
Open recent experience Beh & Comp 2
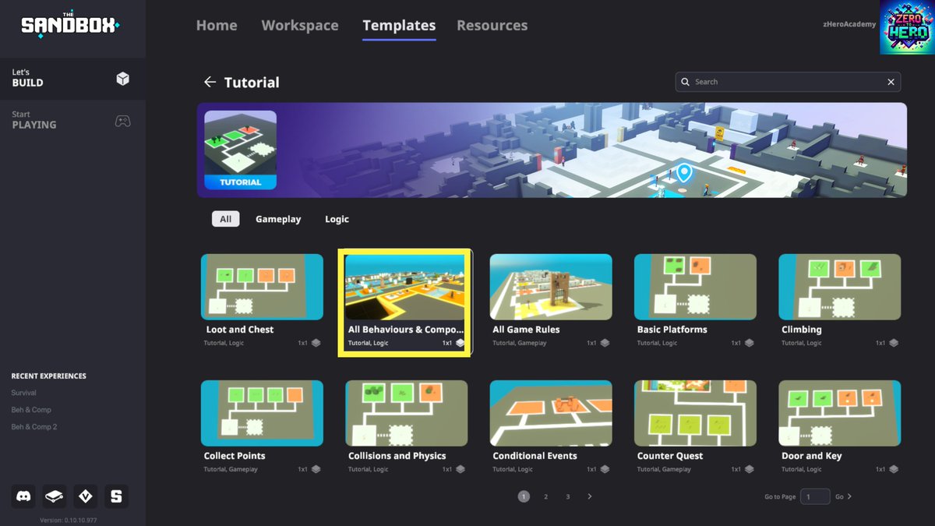click(34, 427)
